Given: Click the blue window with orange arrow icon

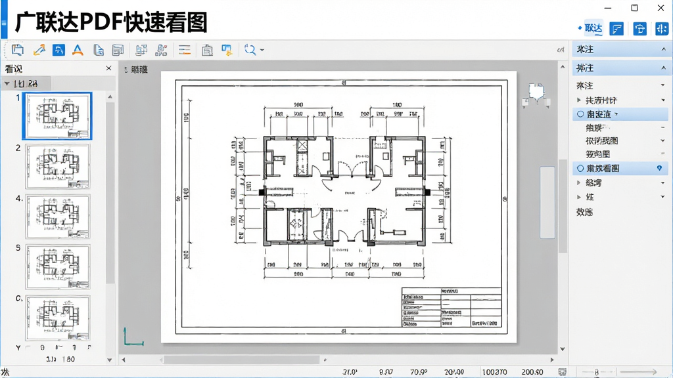Looking at the screenshot, I should tap(227, 50).
